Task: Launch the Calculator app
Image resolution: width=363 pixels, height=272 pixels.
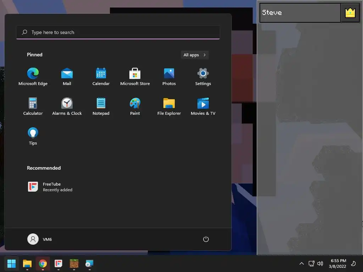Action: point(33,106)
